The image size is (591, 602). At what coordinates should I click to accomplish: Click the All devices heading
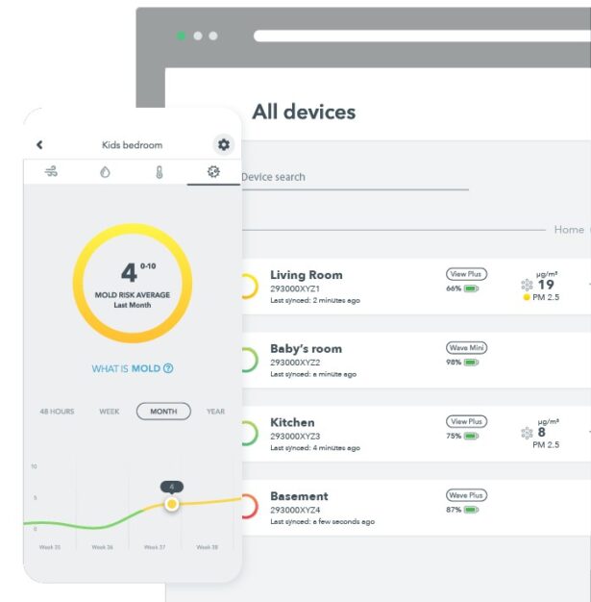(304, 113)
